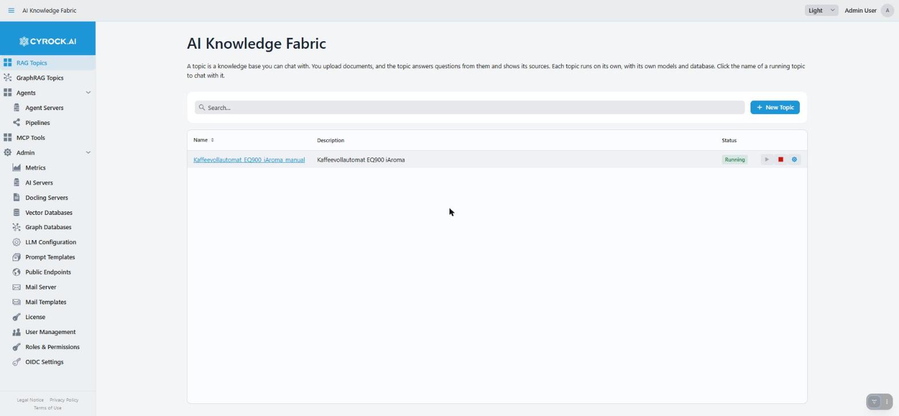Screen dimensions: 899x416
Task: Open the Light theme dropdown
Action: [x=821, y=10]
